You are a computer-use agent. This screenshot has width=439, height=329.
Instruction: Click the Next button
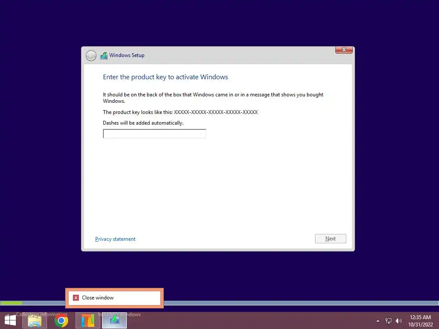331,239
